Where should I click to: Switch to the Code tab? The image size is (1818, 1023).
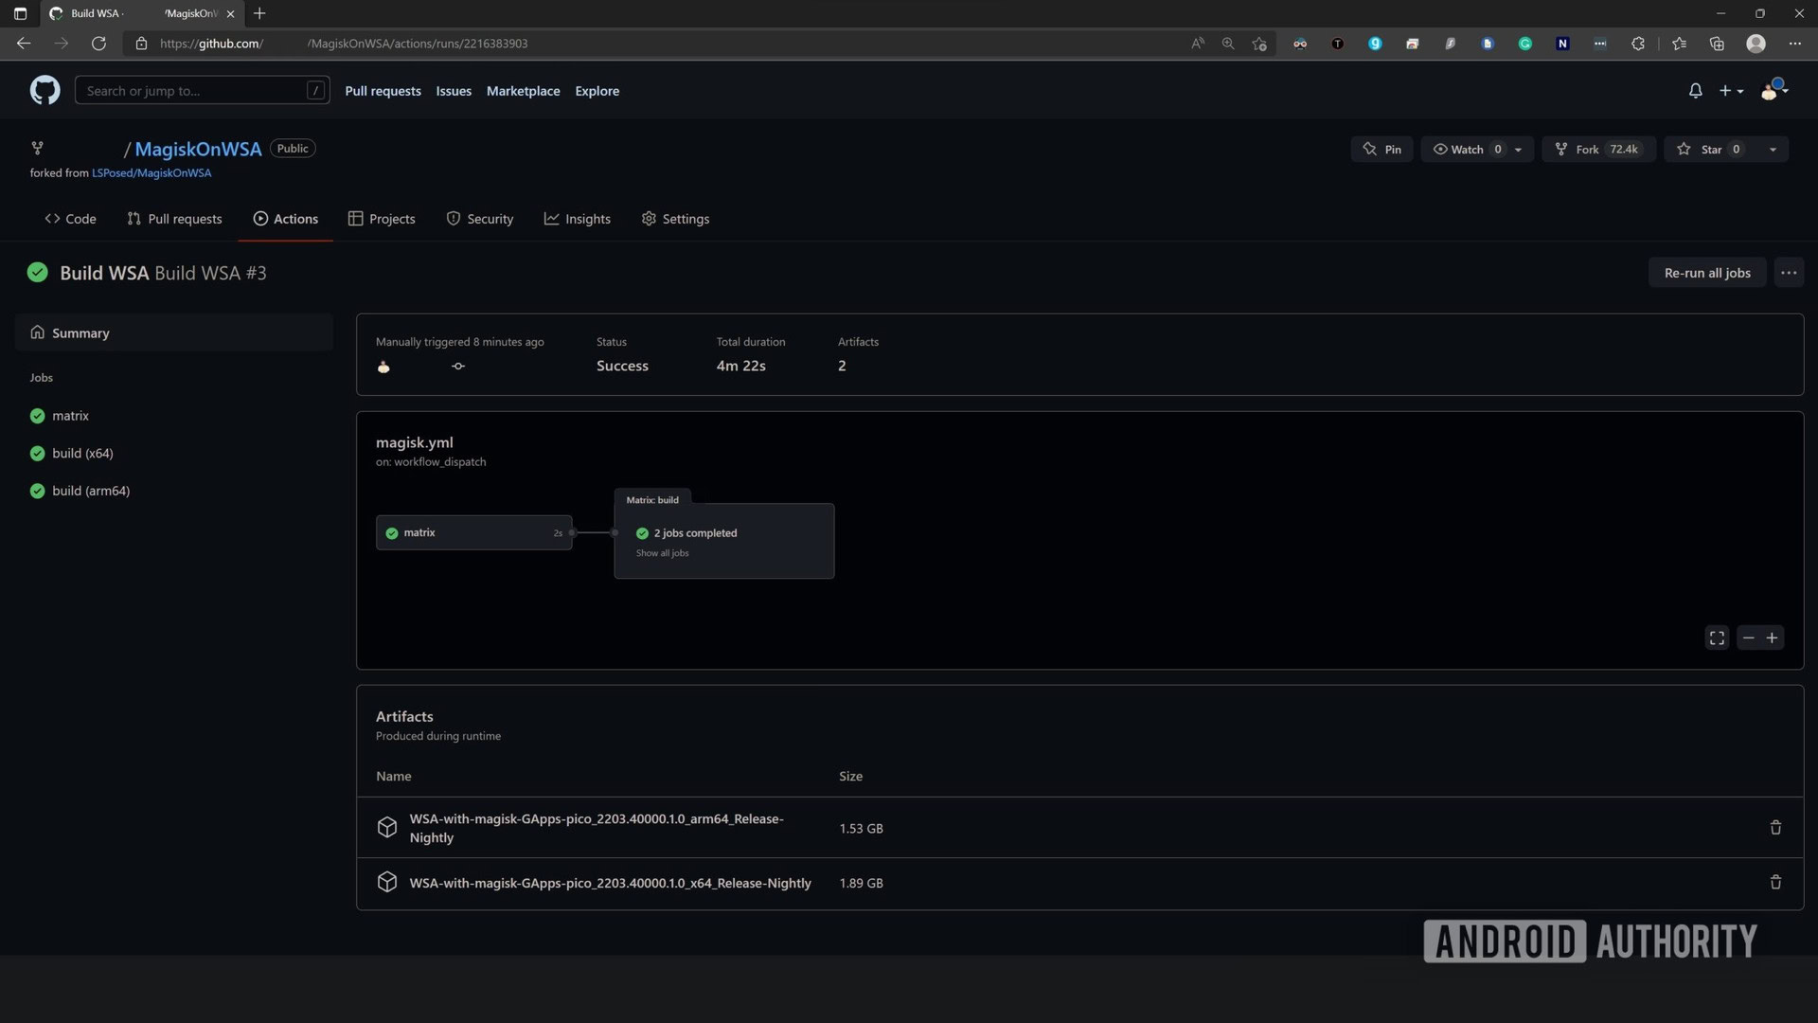pyautogui.click(x=71, y=219)
